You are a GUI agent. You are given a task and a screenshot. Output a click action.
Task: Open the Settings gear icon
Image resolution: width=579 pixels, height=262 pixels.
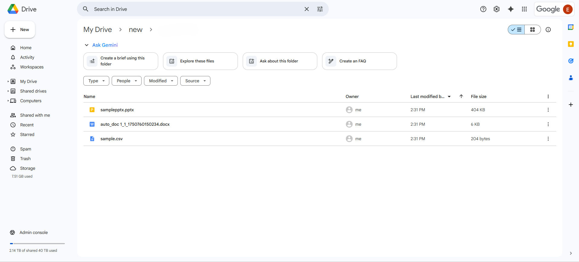[x=496, y=9]
